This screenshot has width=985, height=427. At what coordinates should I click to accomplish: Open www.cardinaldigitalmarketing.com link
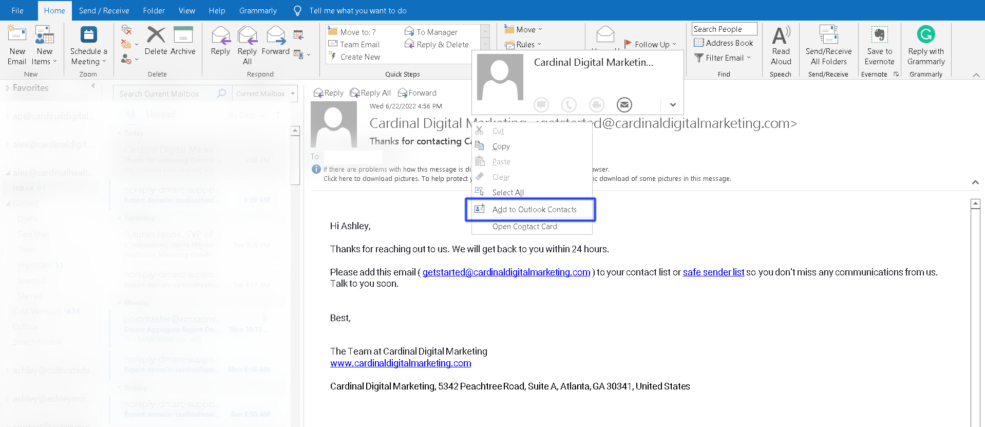401,363
